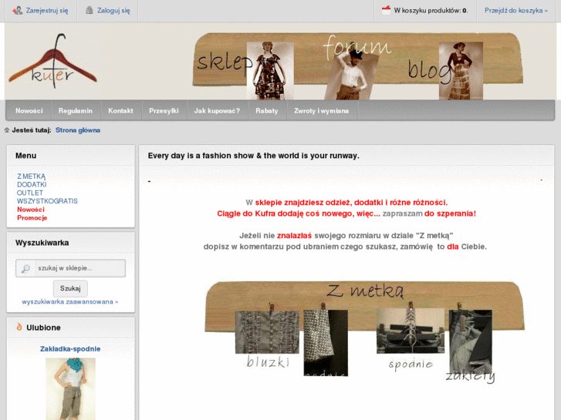Click the home breadcrumb icon
The width and height of the screenshot is (561, 420).
(7, 130)
